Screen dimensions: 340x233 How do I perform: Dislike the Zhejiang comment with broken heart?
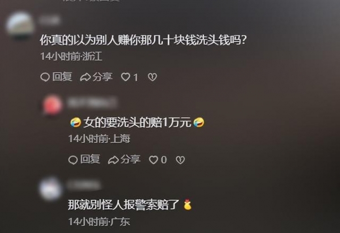point(152,77)
